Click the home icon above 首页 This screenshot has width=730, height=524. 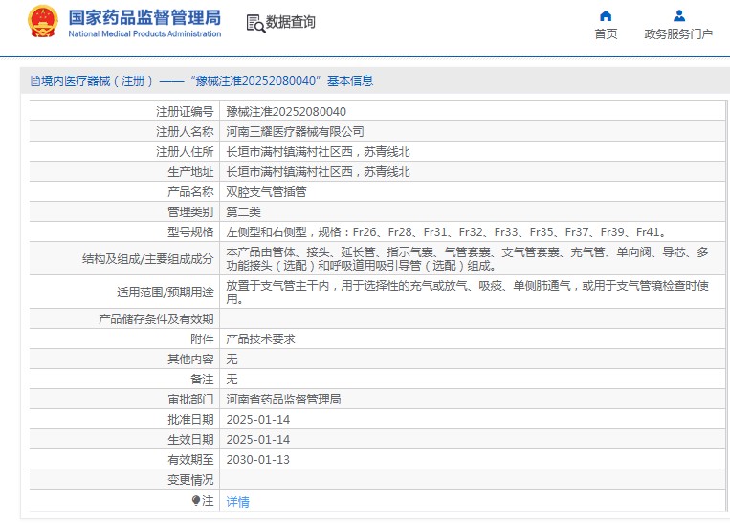tap(606, 15)
